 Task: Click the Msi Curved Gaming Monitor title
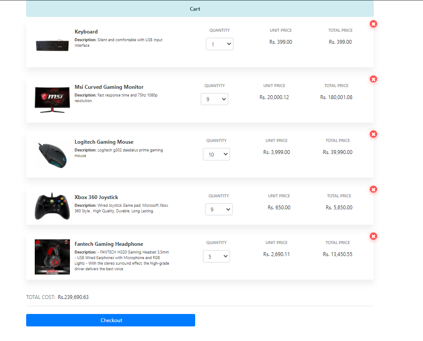point(109,87)
